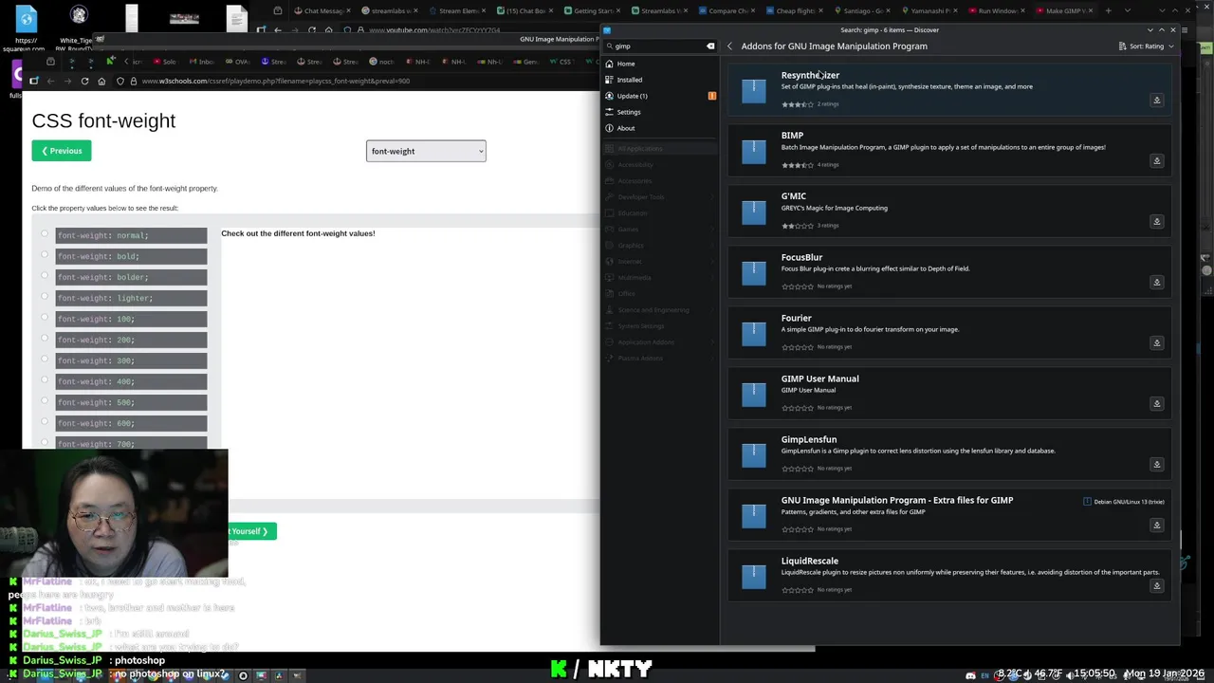Click the orange update count badge
The width and height of the screenshot is (1214, 683).
tap(711, 96)
